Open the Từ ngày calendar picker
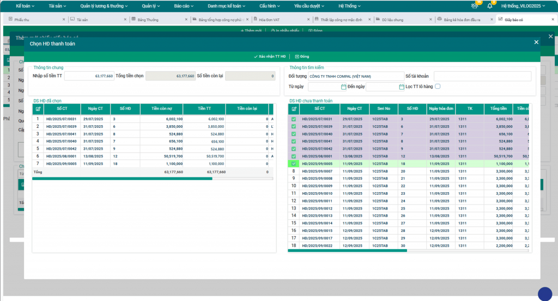558x301 pixels. click(343, 87)
